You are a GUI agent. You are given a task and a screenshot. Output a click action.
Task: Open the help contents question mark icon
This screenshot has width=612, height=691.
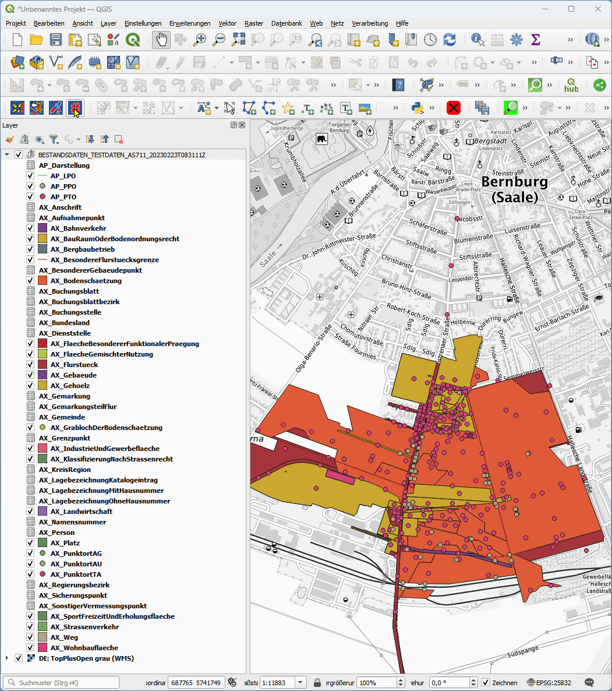point(398,84)
